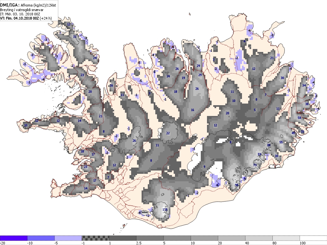Choose the gray 5 to 10 legend swatch
This screenshot has width=327, height=245.
(177, 238)
